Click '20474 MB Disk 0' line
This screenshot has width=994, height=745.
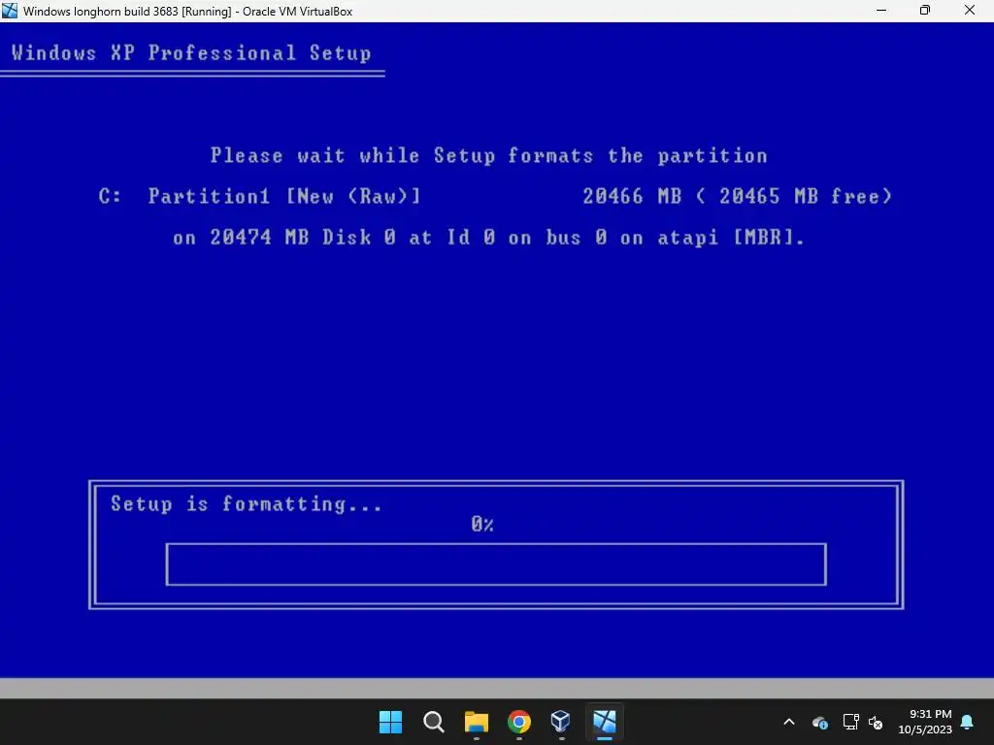click(x=489, y=239)
